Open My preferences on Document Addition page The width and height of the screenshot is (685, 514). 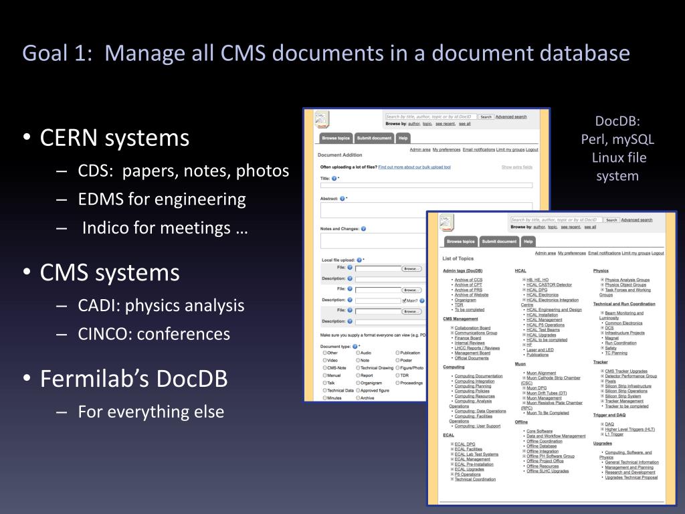pyautogui.click(x=446, y=149)
